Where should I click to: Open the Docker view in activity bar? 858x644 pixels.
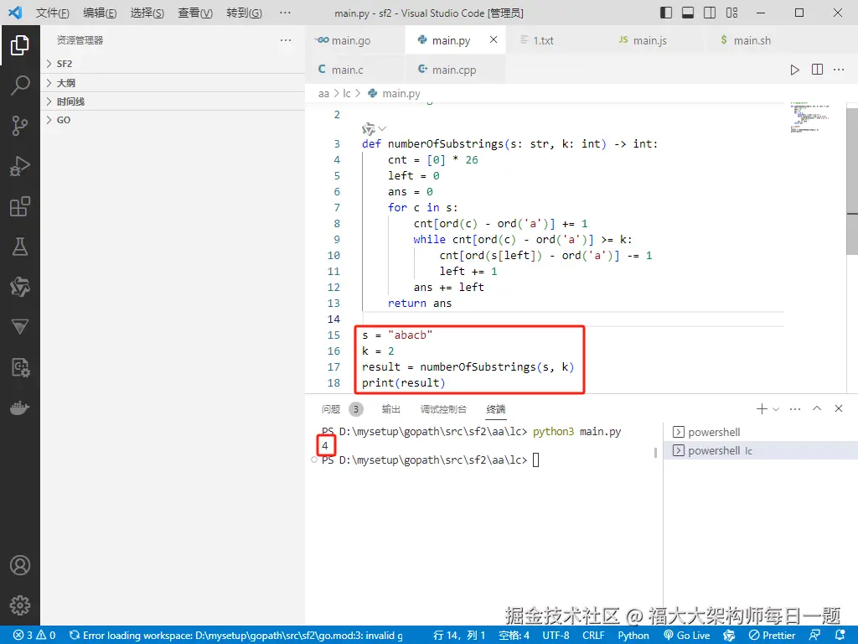pos(20,408)
